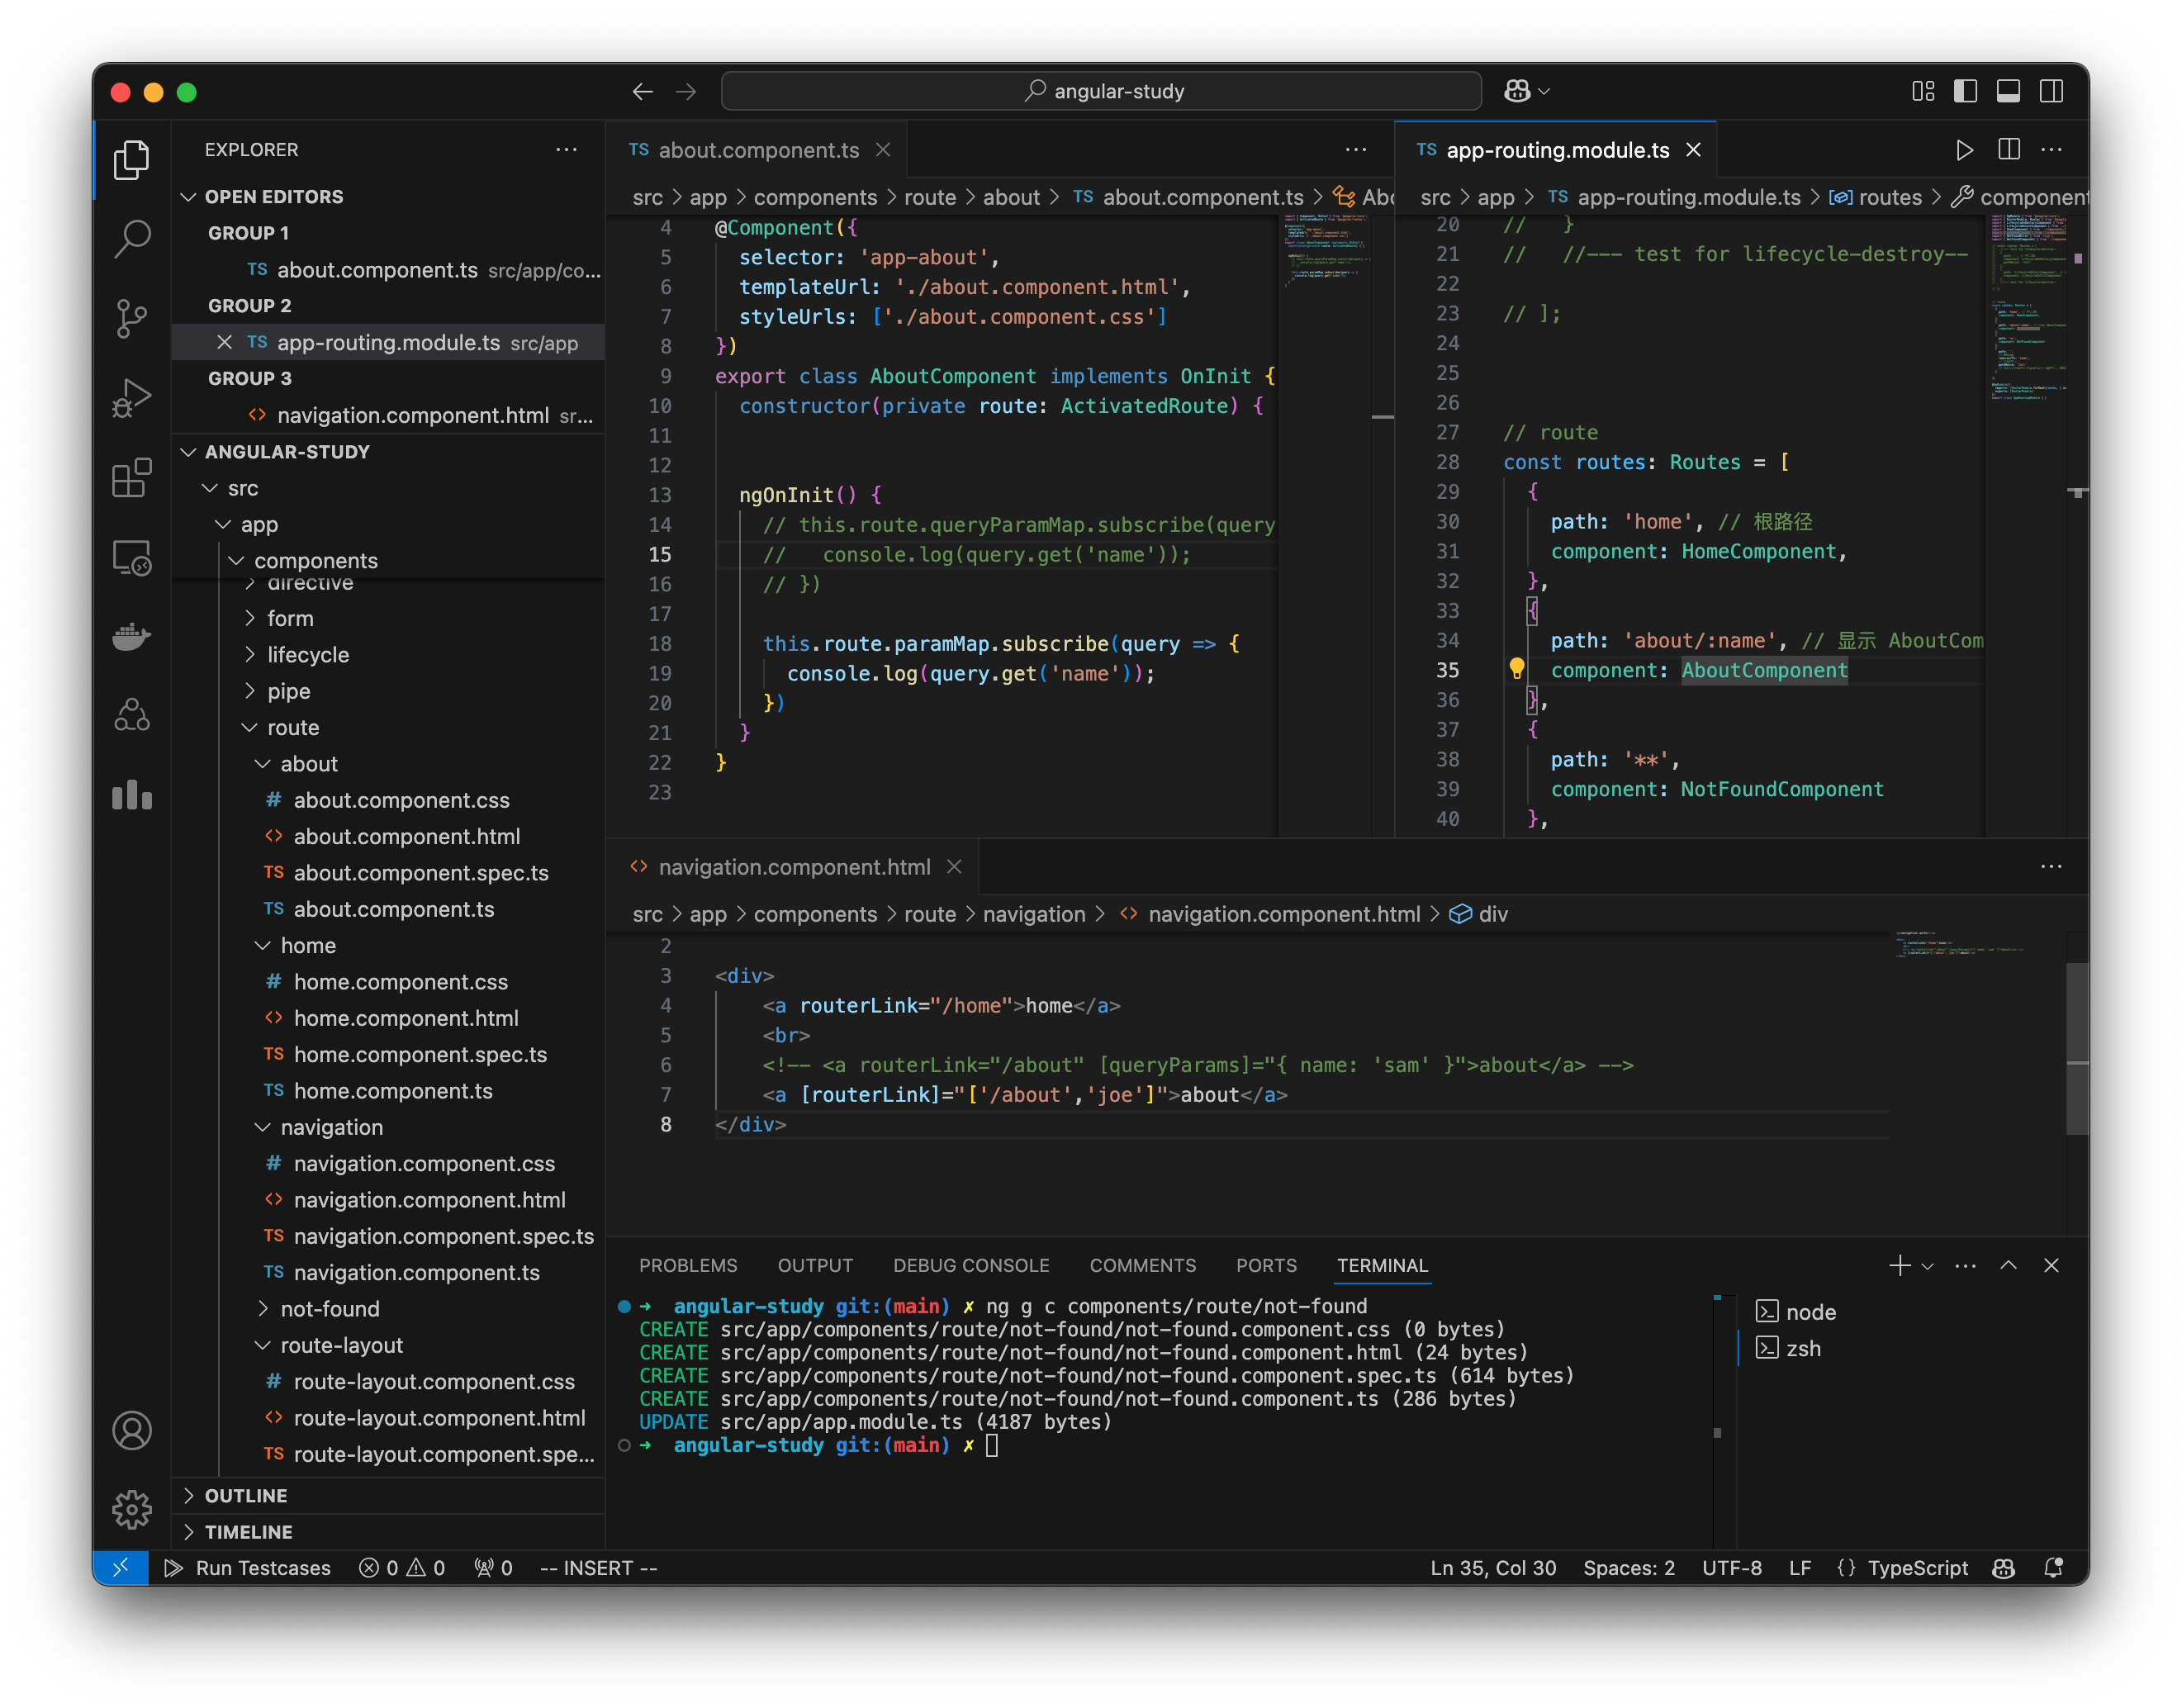The image size is (2182, 1708).
Task: Click the lightbulb quick fix on line 35
Action: 1518,670
